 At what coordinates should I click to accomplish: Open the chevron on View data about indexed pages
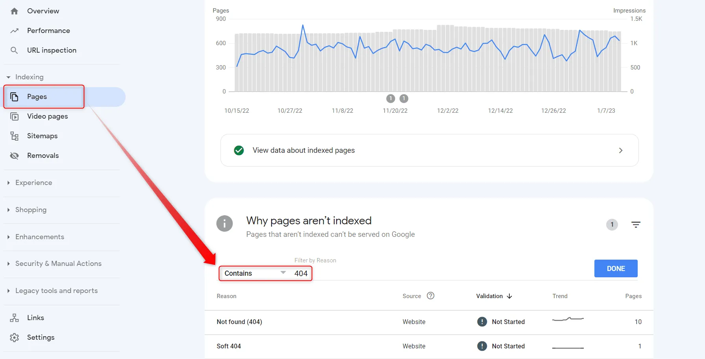point(621,150)
